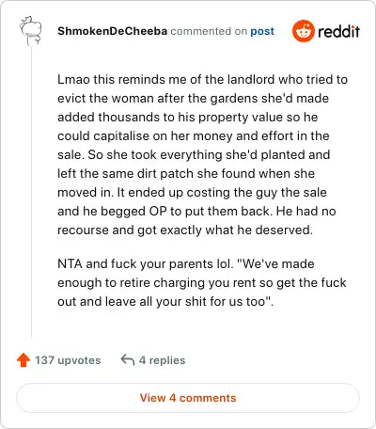Click the orange upvote arrow icon
The width and height of the screenshot is (376, 429).
tap(23, 360)
